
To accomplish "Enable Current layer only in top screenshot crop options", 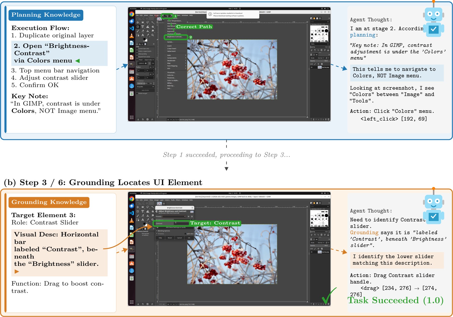I will pos(137,49).
